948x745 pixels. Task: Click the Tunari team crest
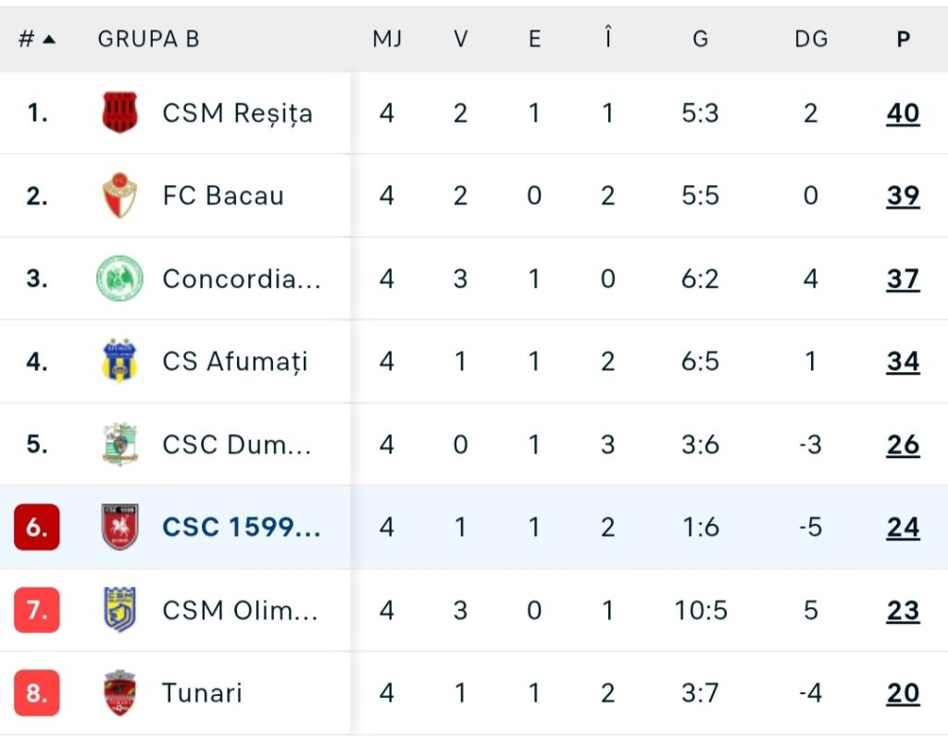coord(119,692)
